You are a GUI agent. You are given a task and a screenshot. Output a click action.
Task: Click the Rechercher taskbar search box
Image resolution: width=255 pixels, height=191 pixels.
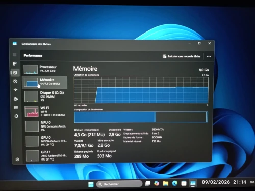(x=119, y=184)
